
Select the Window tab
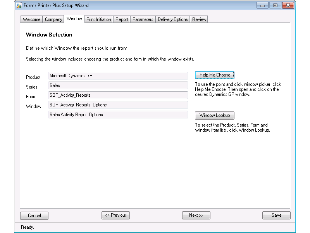pyautogui.click(x=74, y=19)
